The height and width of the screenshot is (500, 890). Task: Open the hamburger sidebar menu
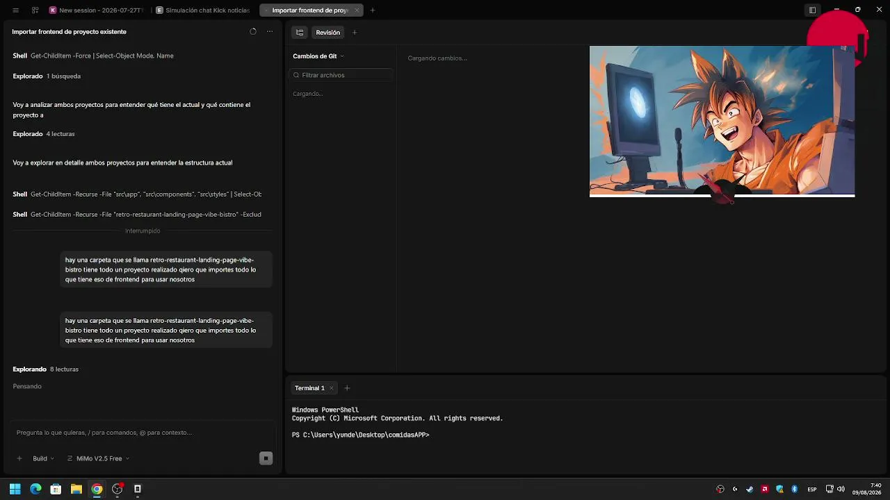pos(15,10)
